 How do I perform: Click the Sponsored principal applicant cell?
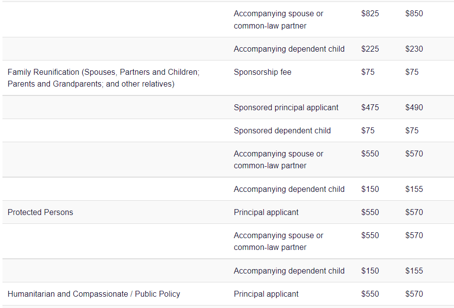coord(286,107)
